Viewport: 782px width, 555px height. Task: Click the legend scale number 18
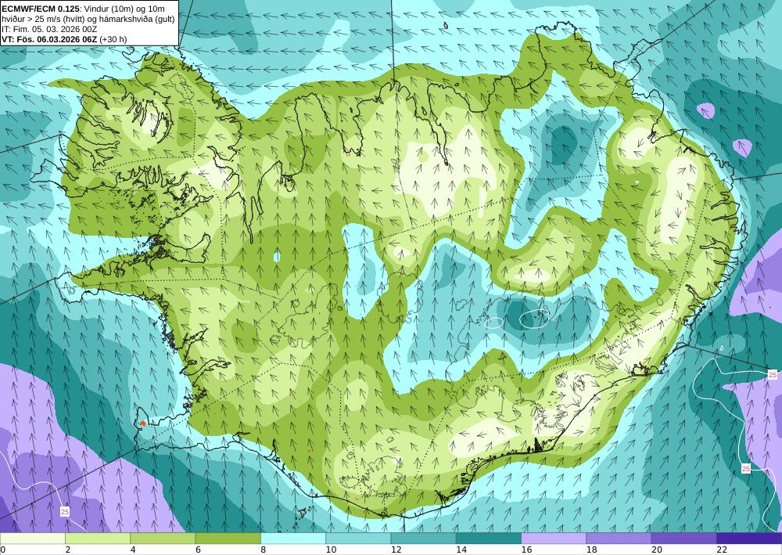click(591, 550)
